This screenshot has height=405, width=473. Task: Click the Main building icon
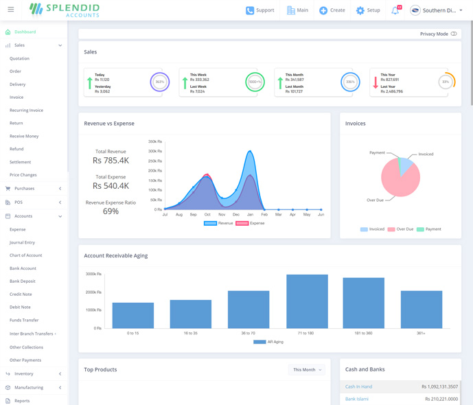click(291, 10)
